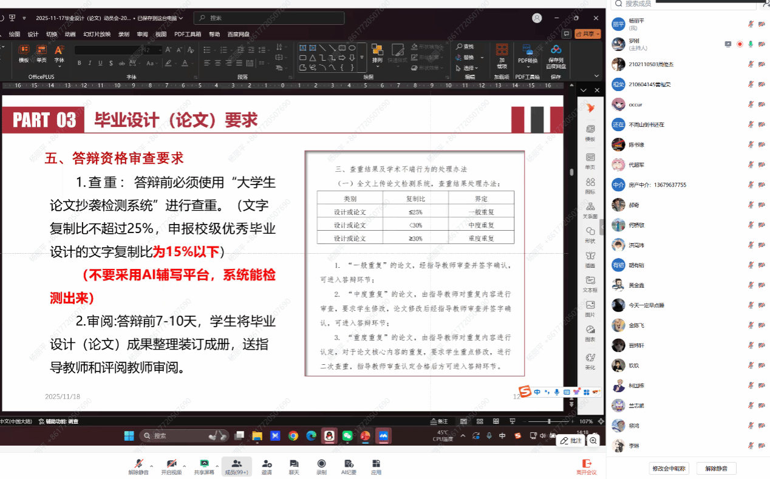
Task: Click the 批注 annotation button
Action: pyautogui.click(x=571, y=440)
